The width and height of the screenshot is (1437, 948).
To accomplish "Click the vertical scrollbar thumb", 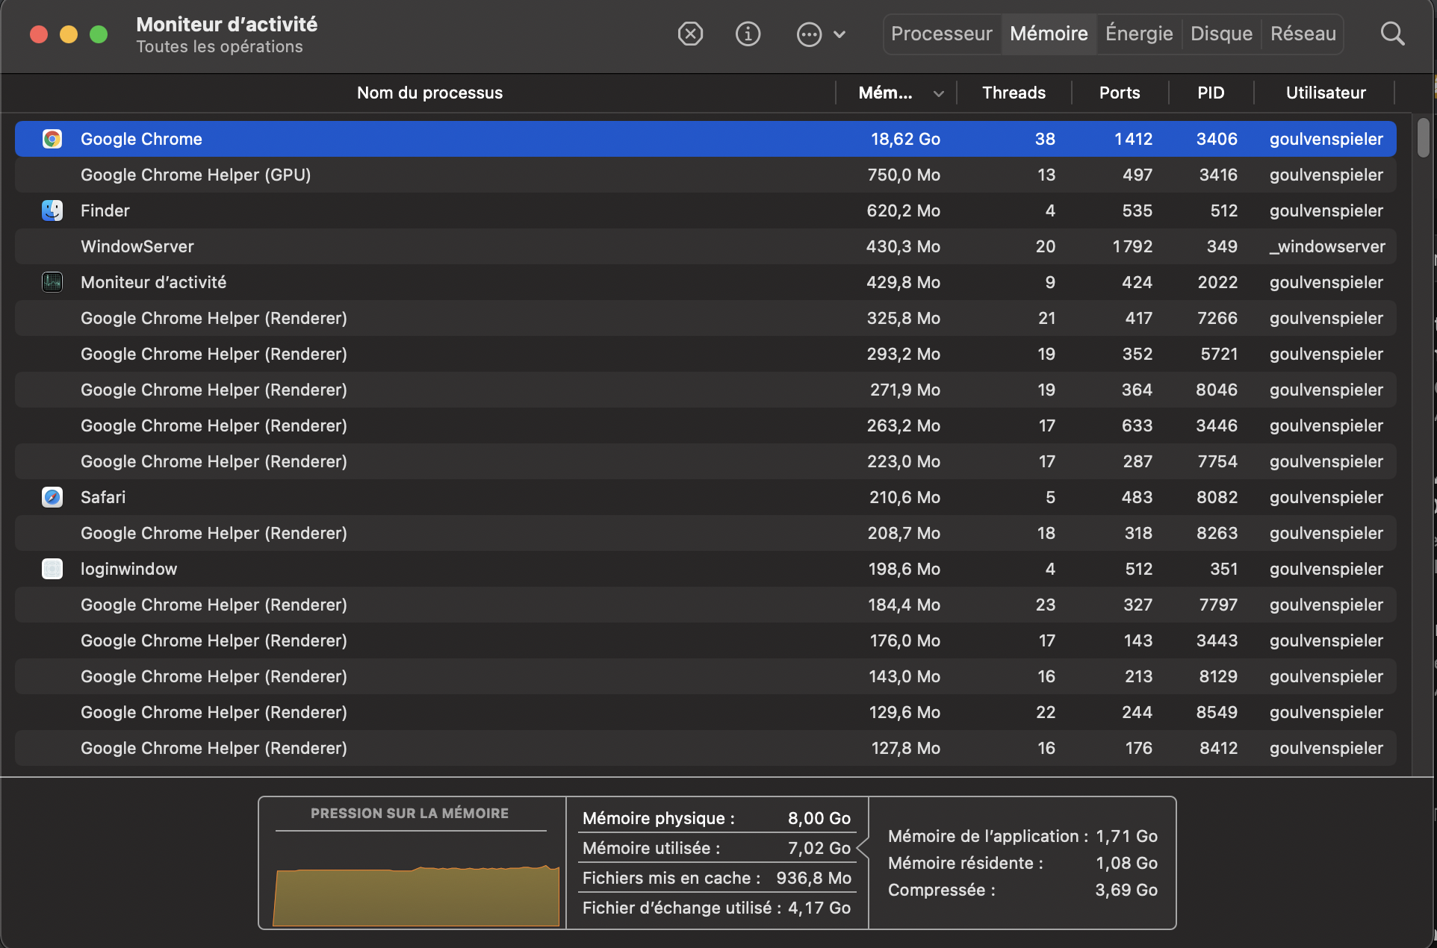I will 1423,137.
